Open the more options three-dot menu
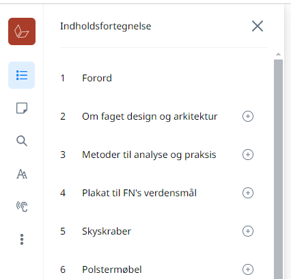This screenshot has width=291, height=279. [x=22, y=239]
